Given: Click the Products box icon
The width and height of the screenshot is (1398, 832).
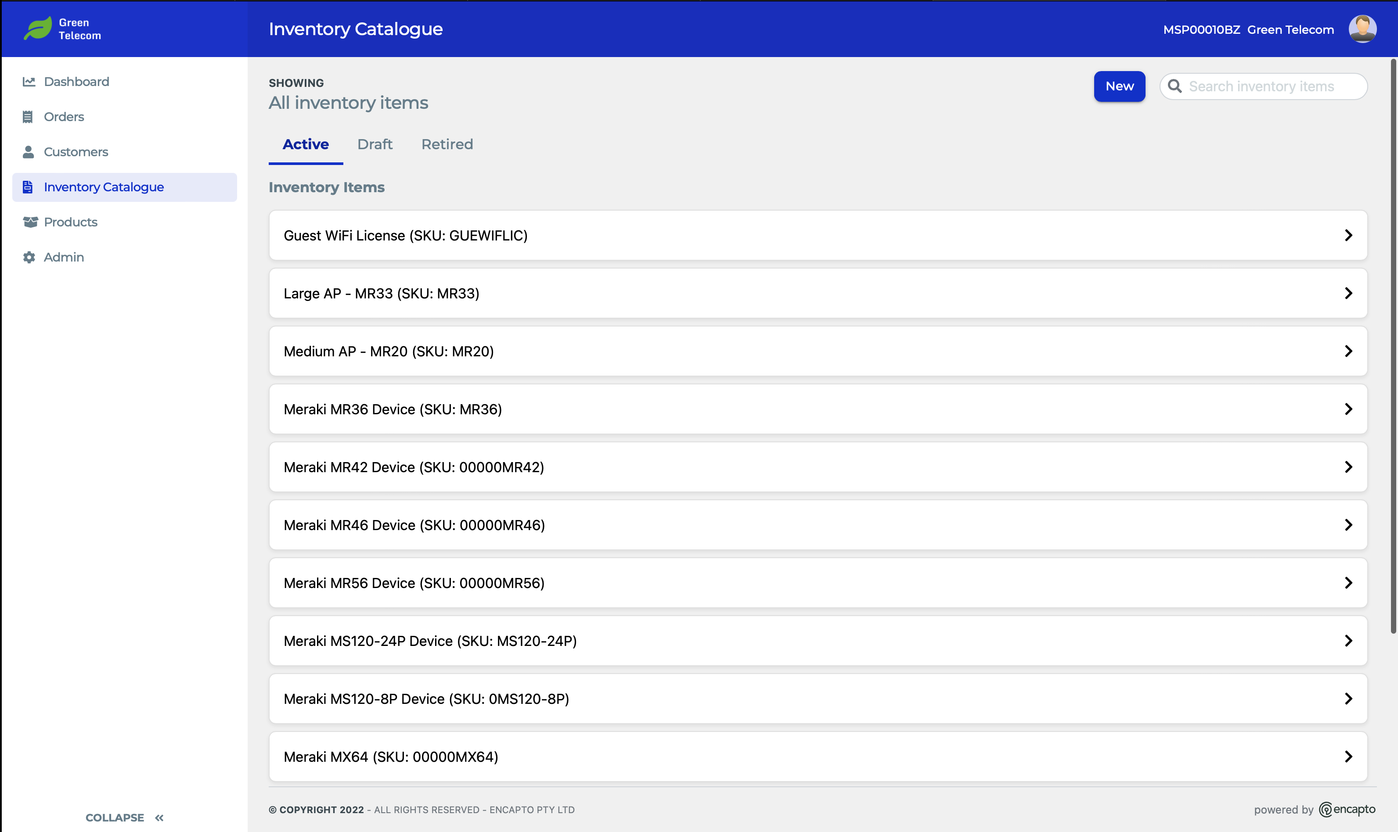Looking at the screenshot, I should (x=30, y=222).
